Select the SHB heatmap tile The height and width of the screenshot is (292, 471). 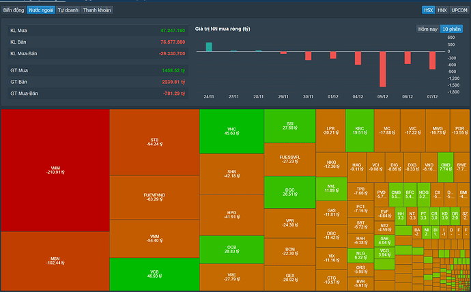point(231,174)
